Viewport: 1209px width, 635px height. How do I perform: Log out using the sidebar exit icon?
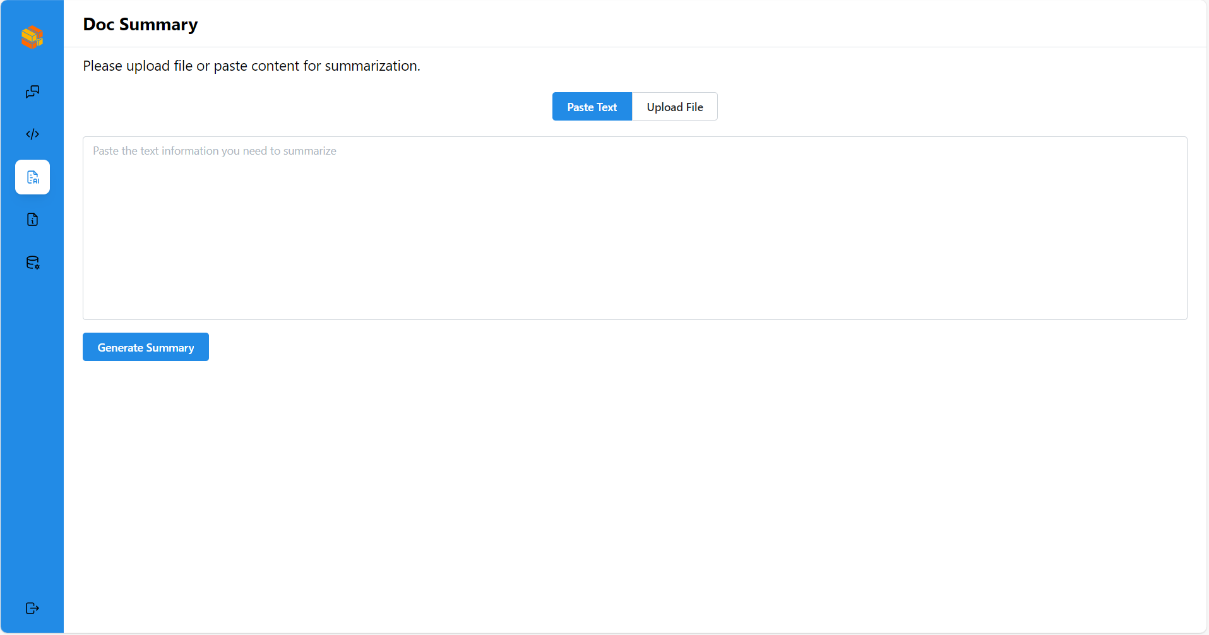tap(32, 608)
